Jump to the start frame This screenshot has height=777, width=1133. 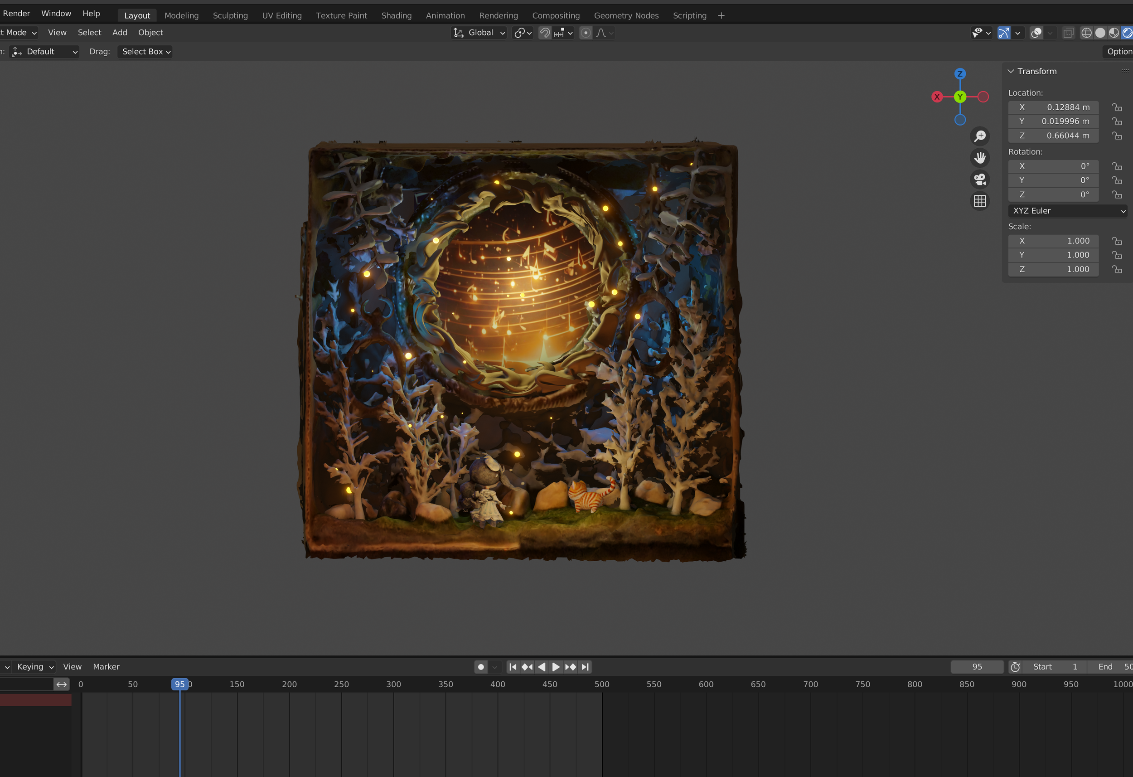pyautogui.click(x=513, y=667)
